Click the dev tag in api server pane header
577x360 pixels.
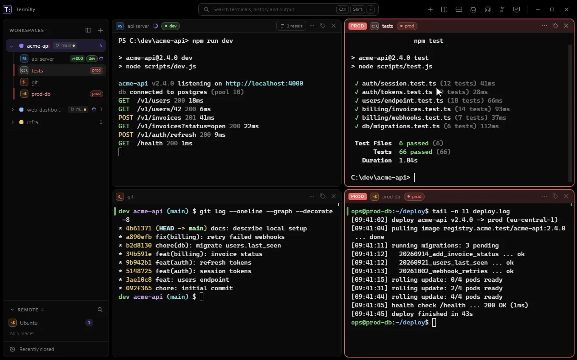[170, 26]
